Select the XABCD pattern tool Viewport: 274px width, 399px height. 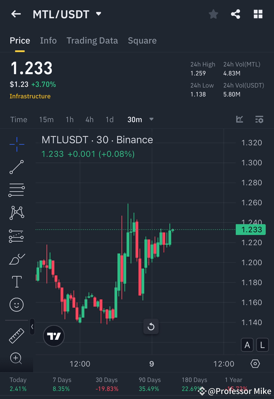click(17, 213)
